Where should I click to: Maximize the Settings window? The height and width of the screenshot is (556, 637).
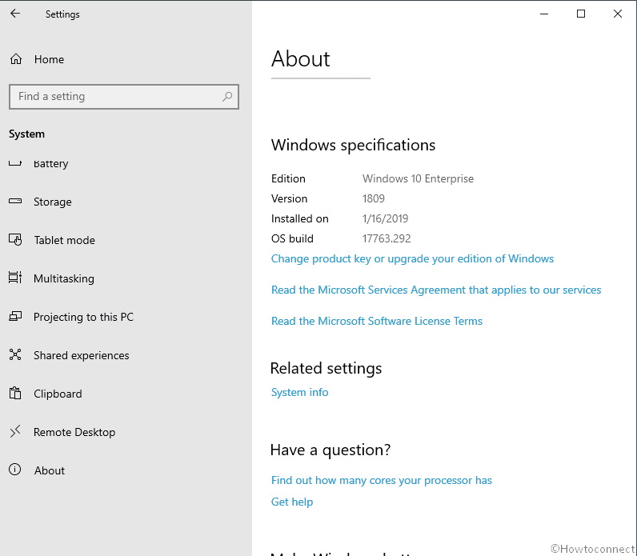pos(581,14)
